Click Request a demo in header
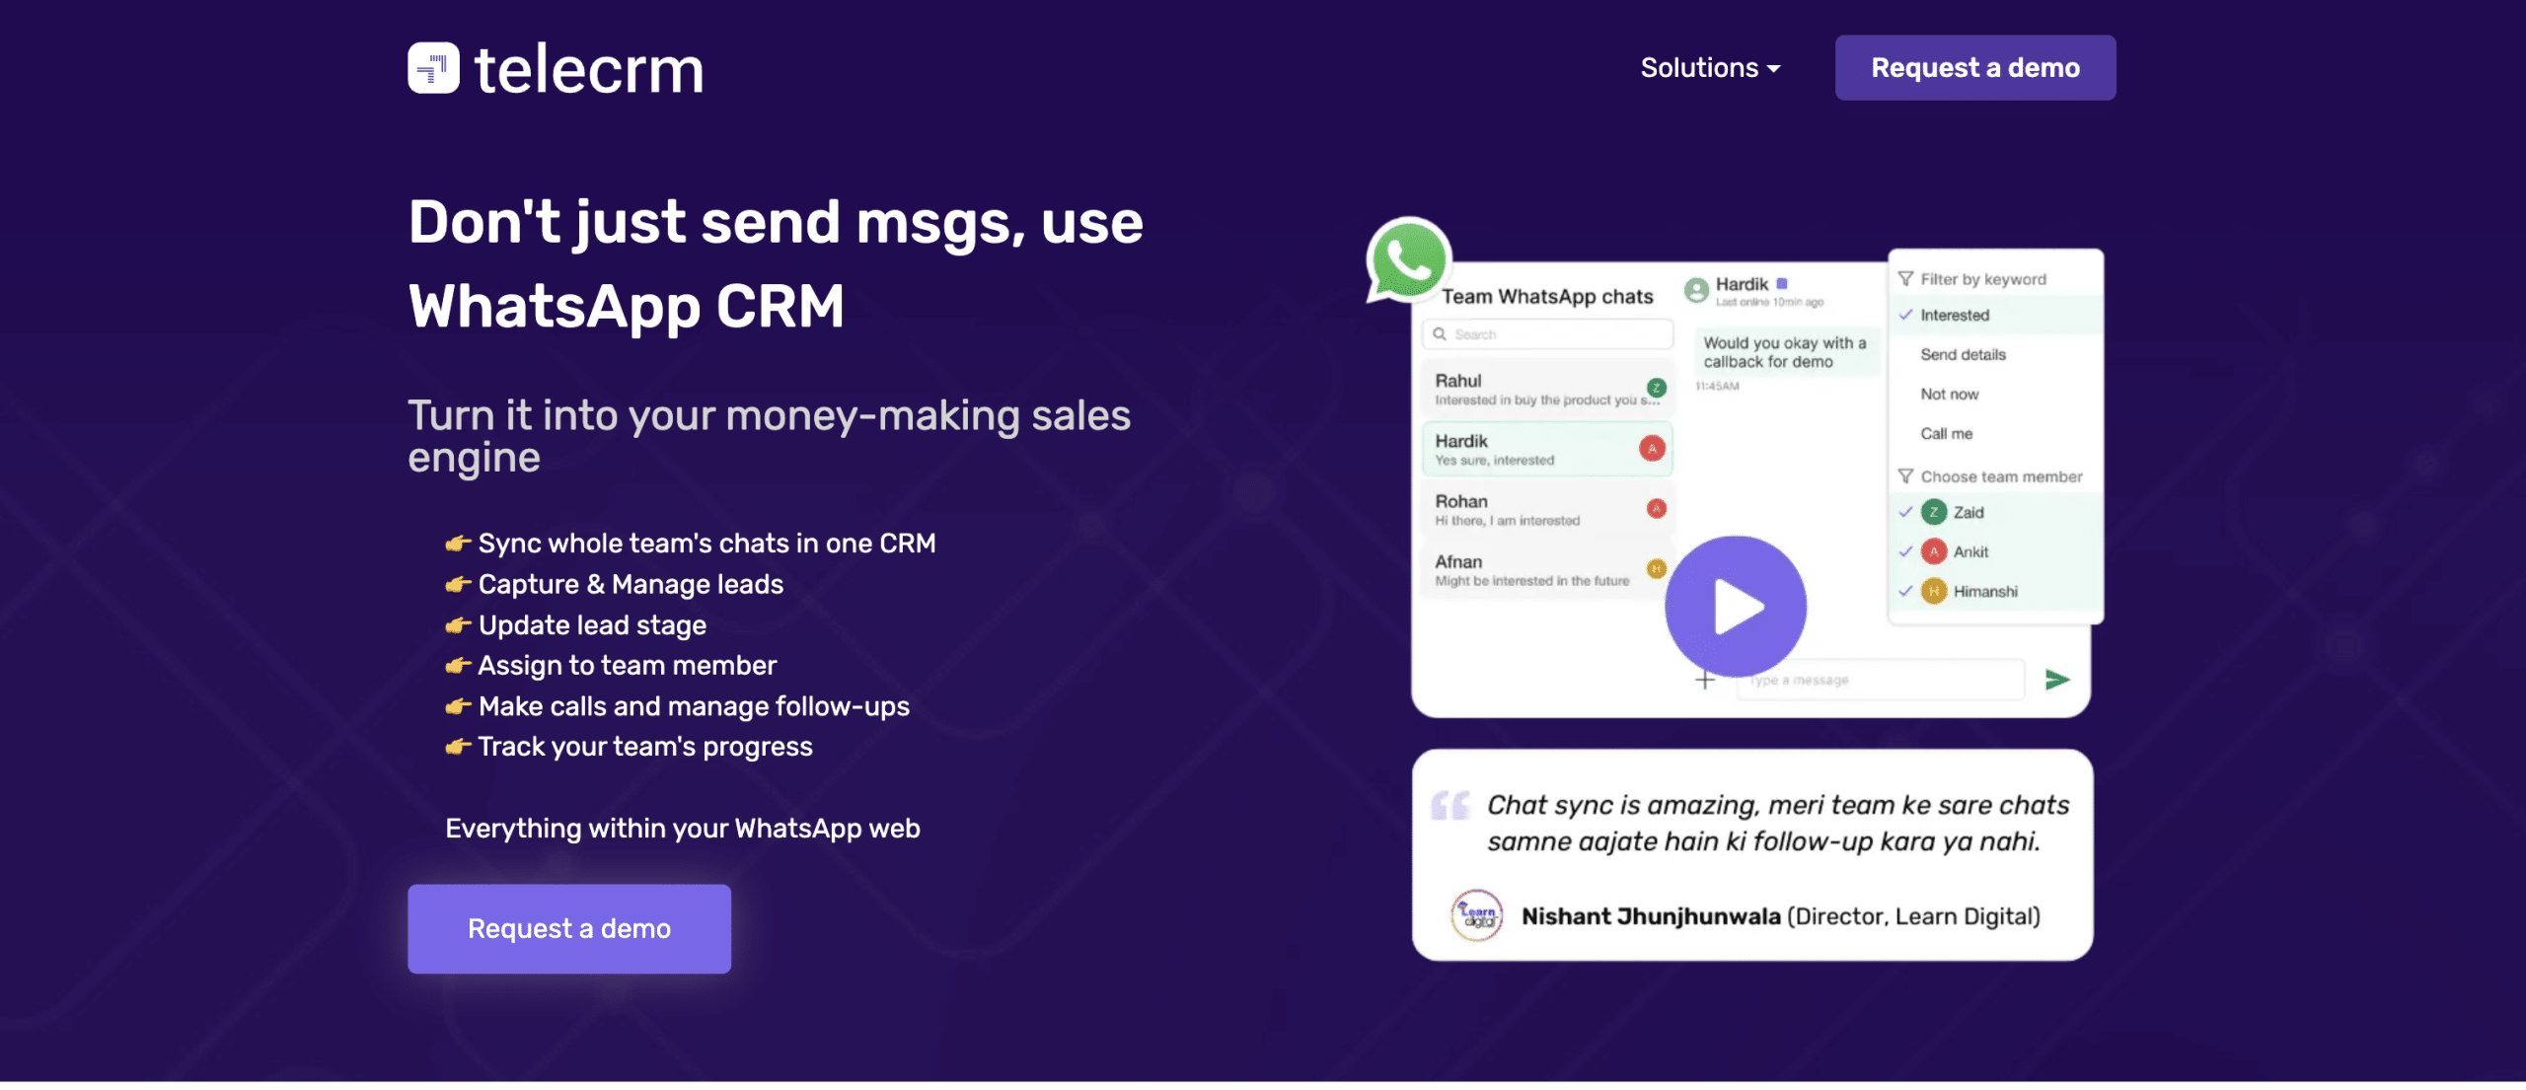The width and height of the screenshot is (2526, 1090). pos(1974,68)
